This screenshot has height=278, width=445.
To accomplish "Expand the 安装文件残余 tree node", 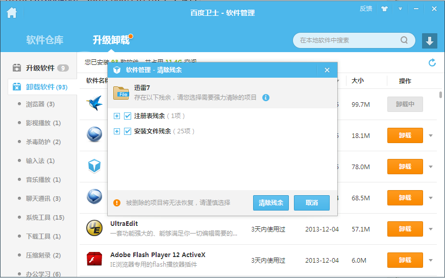I will pyautogui.click(x=117, y=131).
